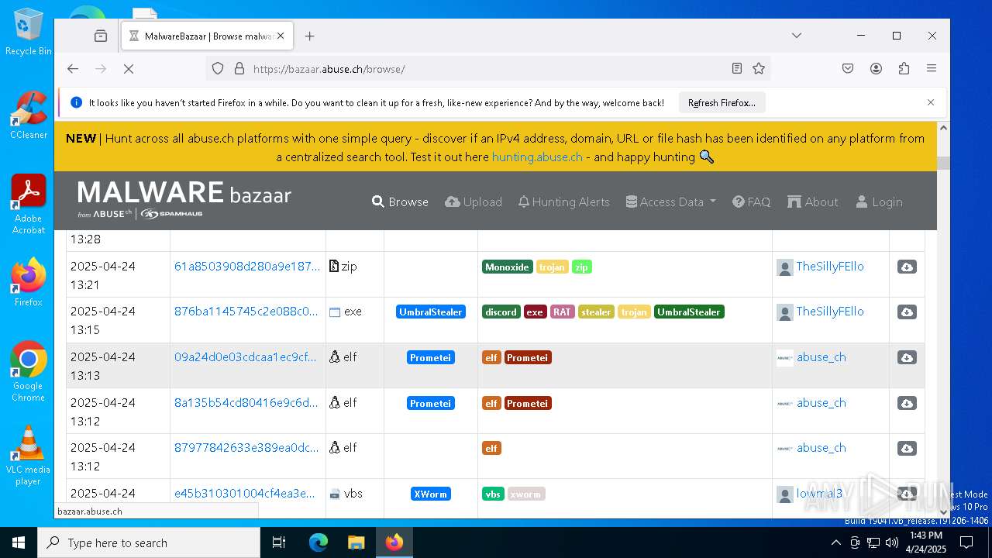Click the xworm tag
Screen dimensions: 992x558
click(x=526, y=494)
